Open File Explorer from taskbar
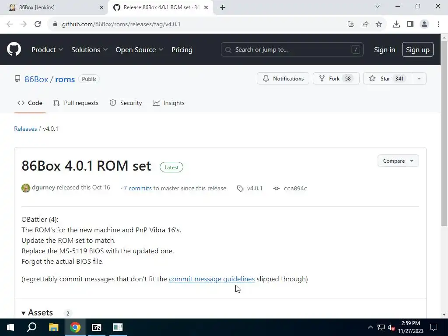This screenshot has height=336, width=448. point(53,327)
